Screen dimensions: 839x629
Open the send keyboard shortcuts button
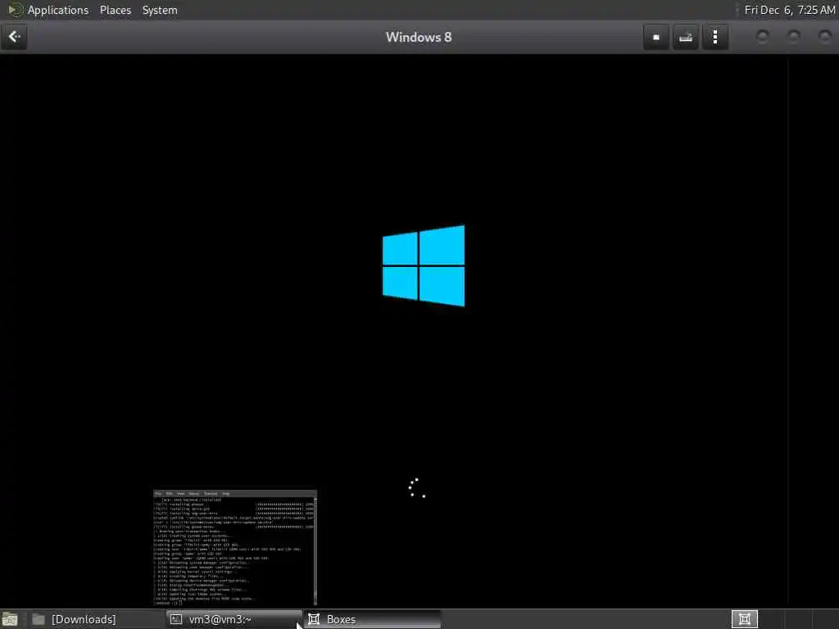pos(686,37)
